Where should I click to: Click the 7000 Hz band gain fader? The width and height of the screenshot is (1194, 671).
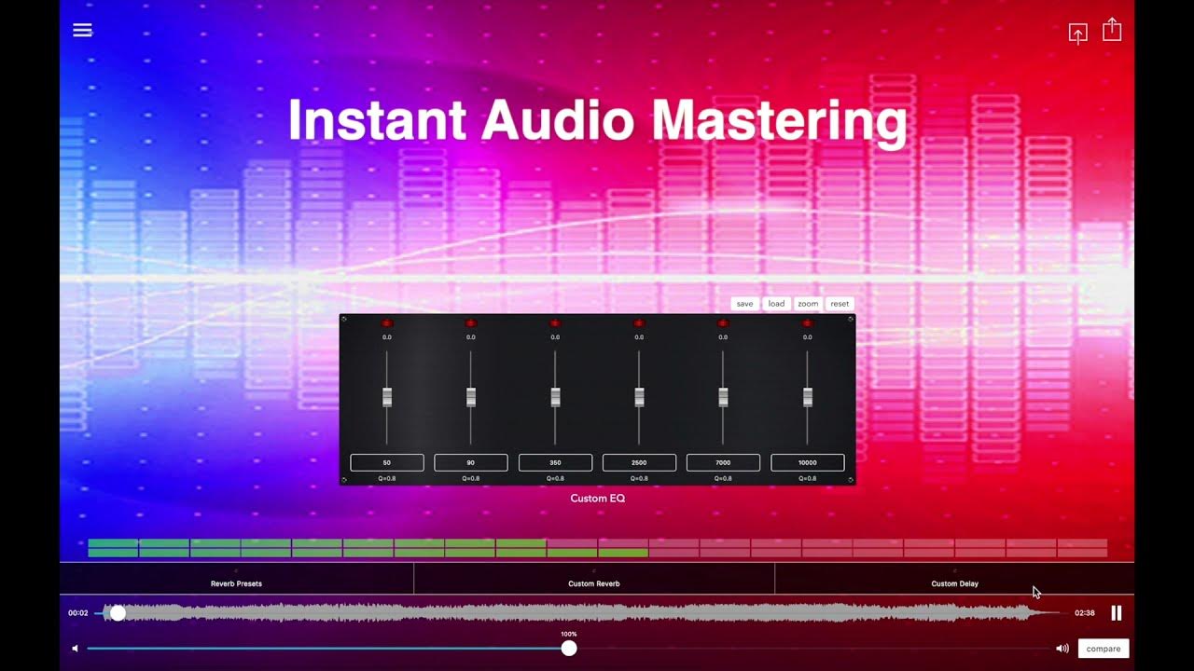click(x=723, y=397)
